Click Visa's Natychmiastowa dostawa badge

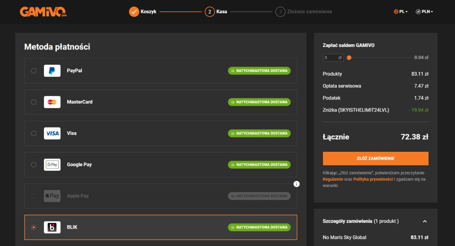(259, 134)
